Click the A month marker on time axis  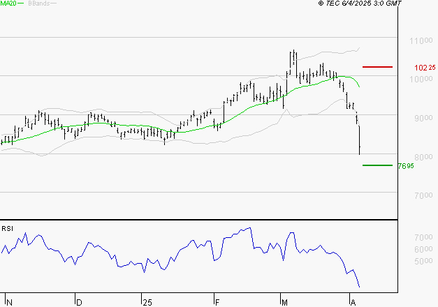pyautogui.click(x=353, y=302)
